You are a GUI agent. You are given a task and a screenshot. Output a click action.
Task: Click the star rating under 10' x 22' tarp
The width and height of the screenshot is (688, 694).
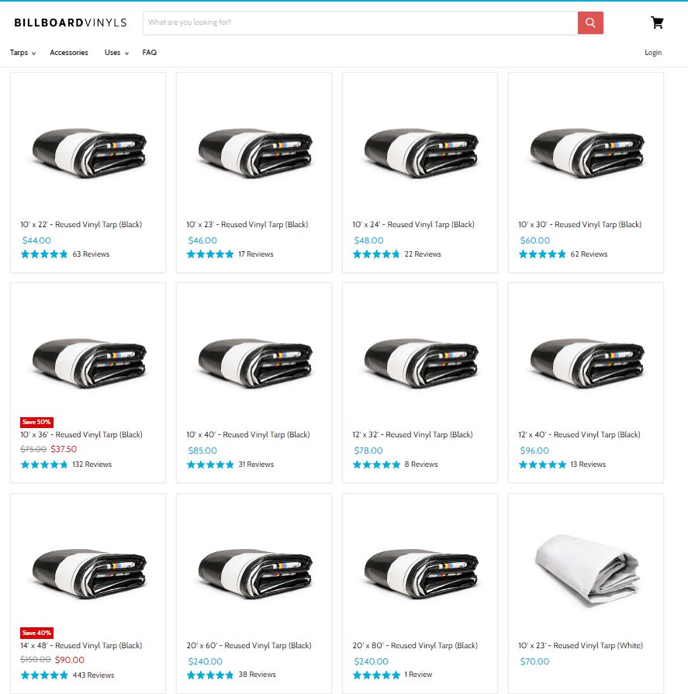click(44, 254)
